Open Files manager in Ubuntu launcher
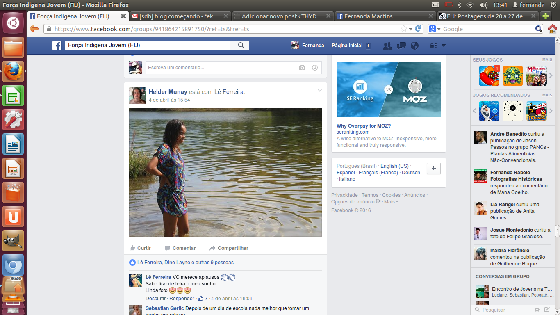Screen dimensions: 560x315 coord(13,48)
